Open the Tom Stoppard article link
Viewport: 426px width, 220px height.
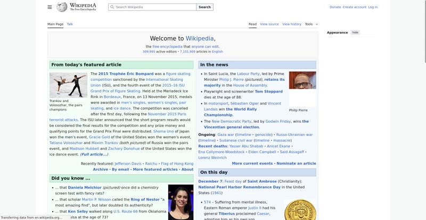tap(269, 91)
